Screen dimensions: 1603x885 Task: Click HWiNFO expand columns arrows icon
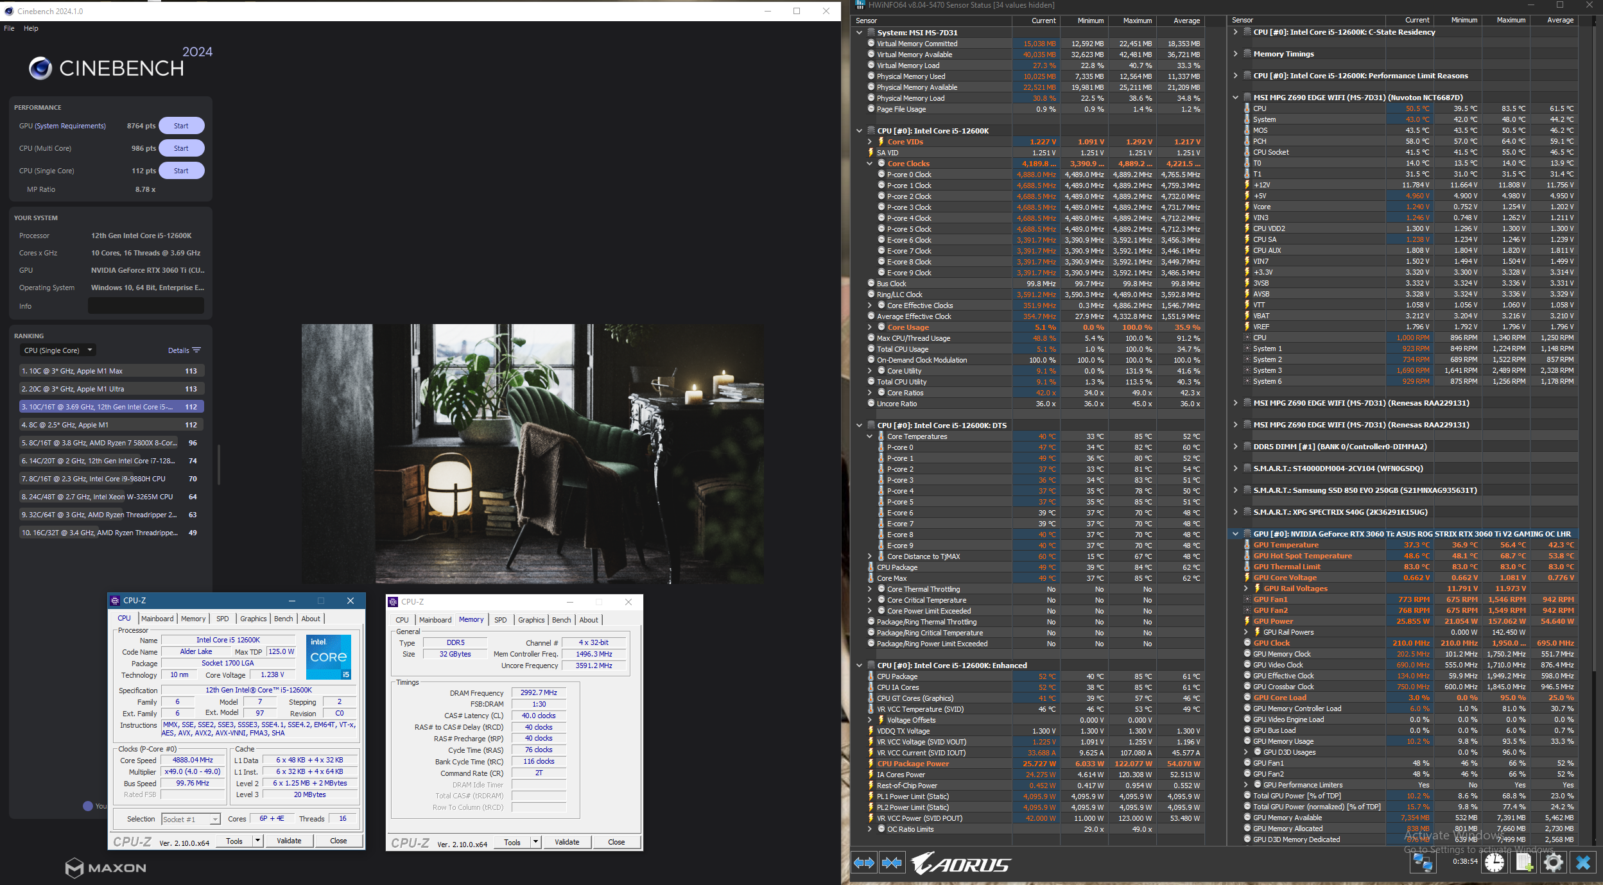tap(864, 863)
